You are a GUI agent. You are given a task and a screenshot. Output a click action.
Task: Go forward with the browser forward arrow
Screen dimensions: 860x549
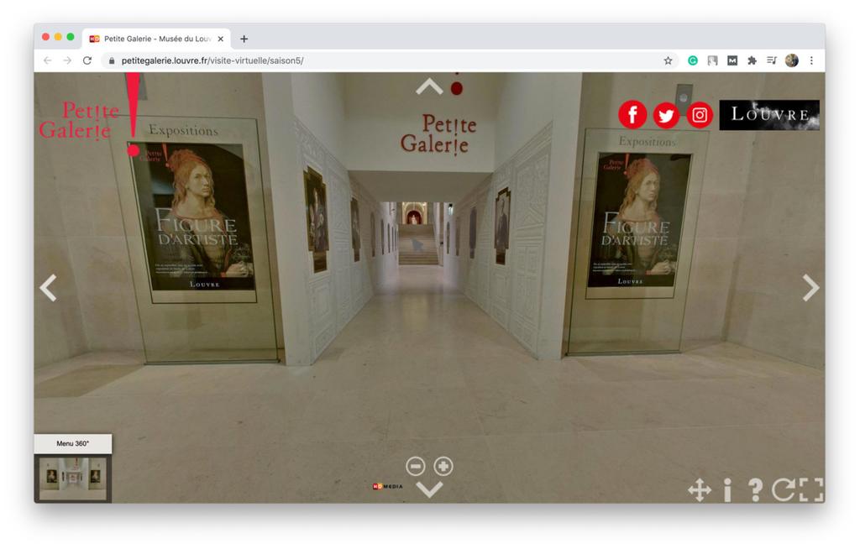[67, 61]
